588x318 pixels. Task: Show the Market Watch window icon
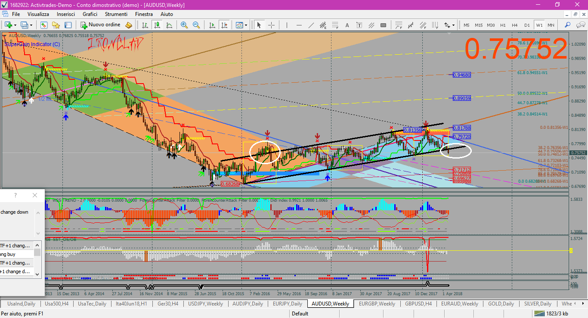pyautogui.click(x=44, y=25)
